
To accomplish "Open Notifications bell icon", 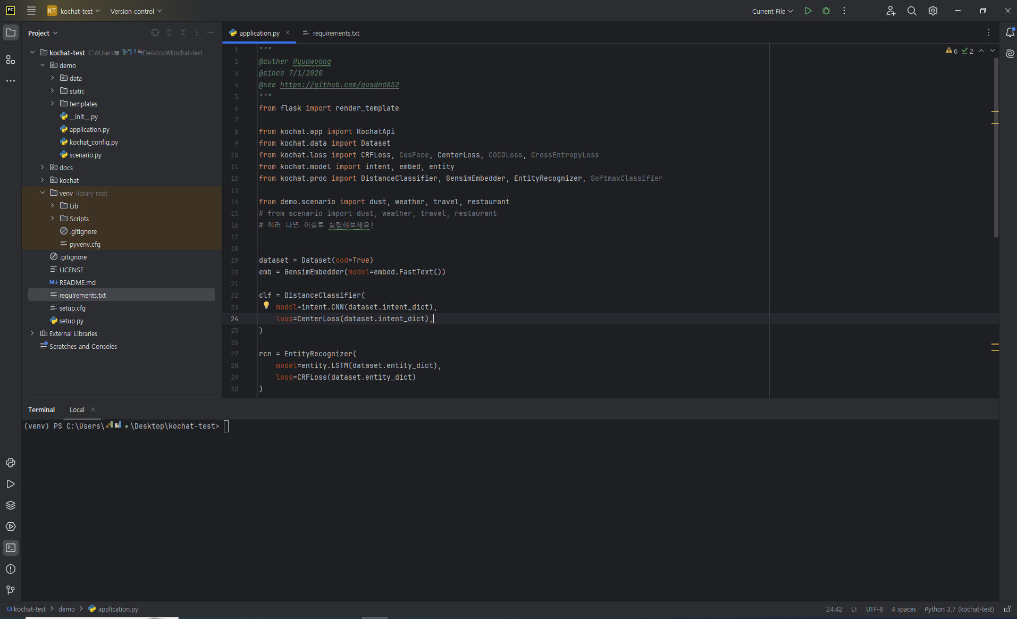I will [1010, 32].
